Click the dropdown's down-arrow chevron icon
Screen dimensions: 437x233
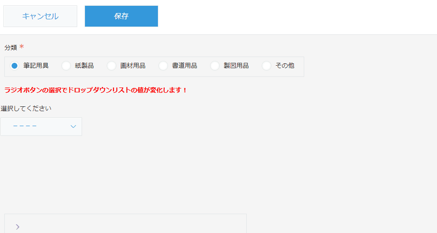[x=73, y=127]
